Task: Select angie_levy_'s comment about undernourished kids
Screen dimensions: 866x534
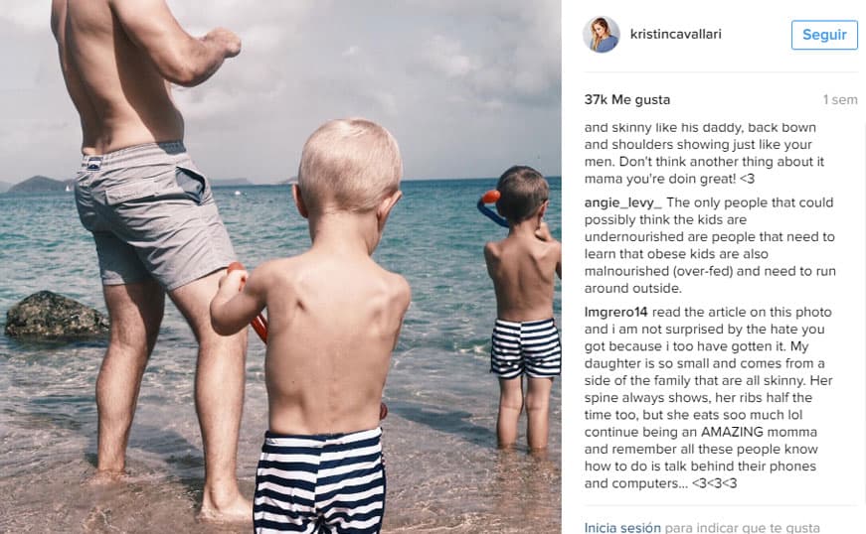Action: coord(710,245)
